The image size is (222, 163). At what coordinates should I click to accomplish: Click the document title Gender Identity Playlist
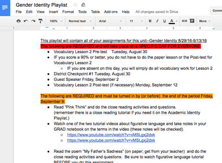click(41, 5)
